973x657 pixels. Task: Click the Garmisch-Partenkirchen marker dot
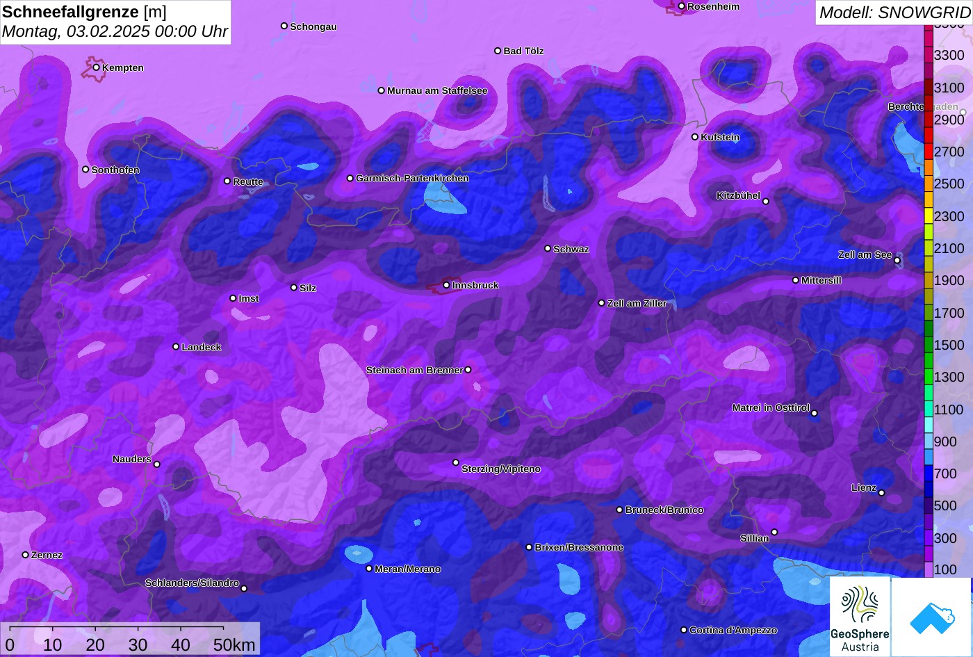(x=350, y=178)
